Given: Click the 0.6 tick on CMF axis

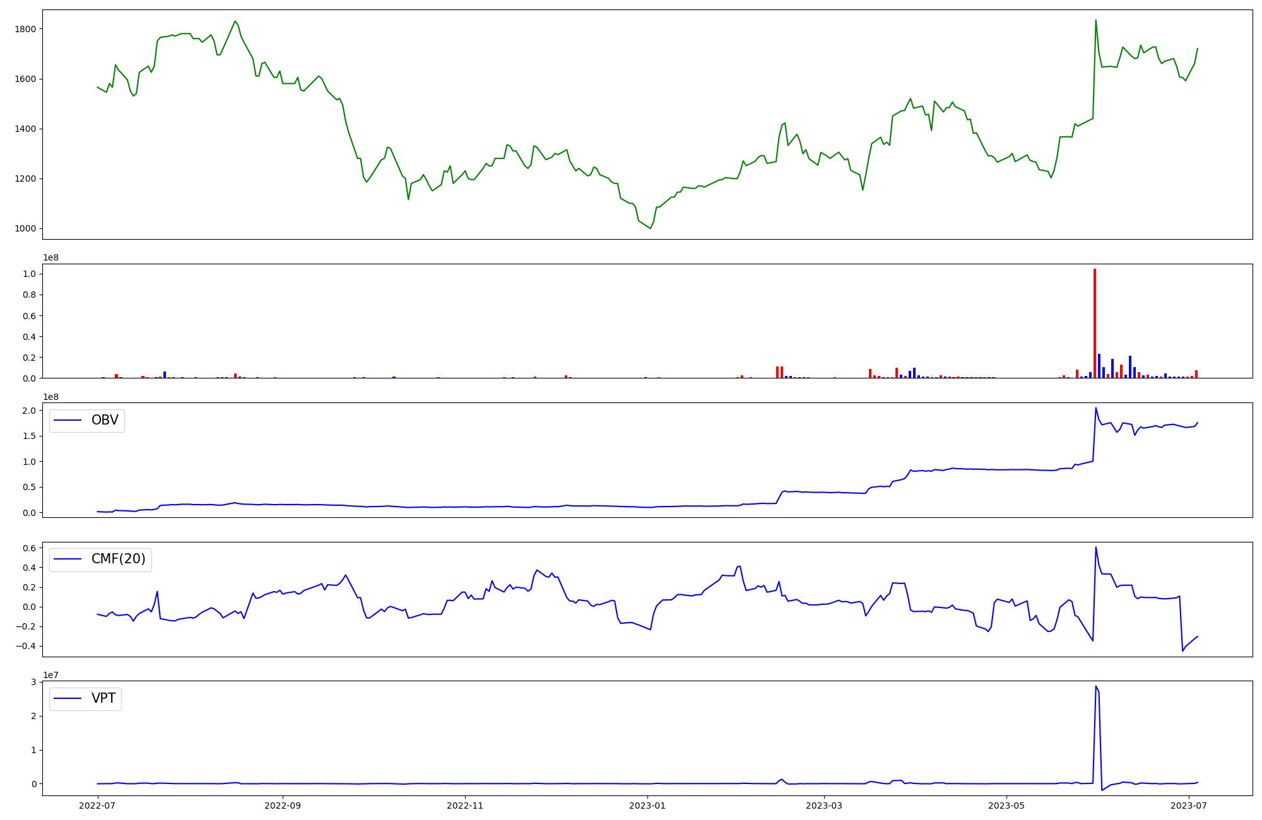Looking at the screenshot, I should pos(28,548).
